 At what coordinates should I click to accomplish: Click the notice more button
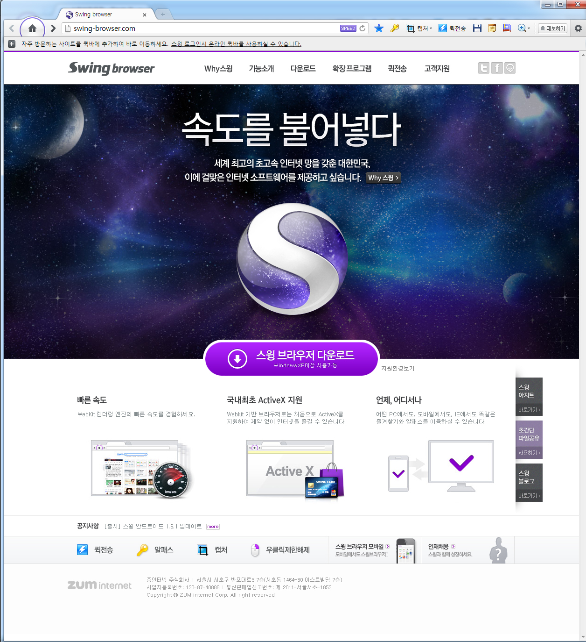click(213, 527)
